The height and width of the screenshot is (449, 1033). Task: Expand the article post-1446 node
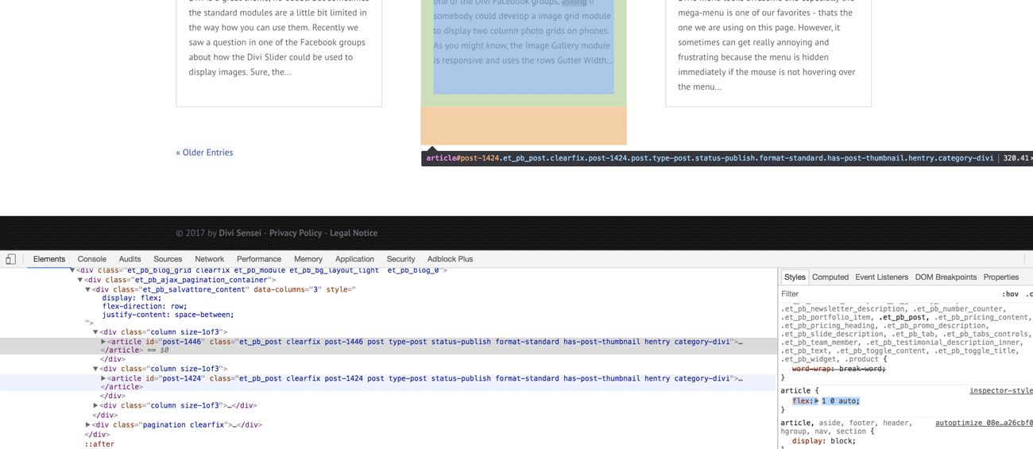103,342
